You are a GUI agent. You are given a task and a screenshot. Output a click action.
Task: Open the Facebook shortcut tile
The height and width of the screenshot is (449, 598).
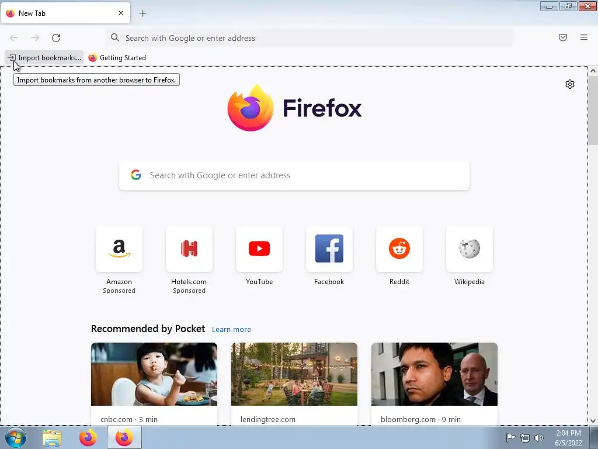[329, 249]
